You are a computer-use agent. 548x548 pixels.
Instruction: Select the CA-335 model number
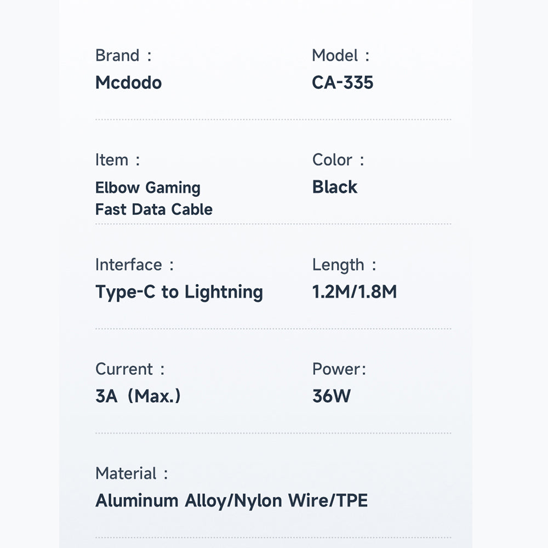(342, 83)
